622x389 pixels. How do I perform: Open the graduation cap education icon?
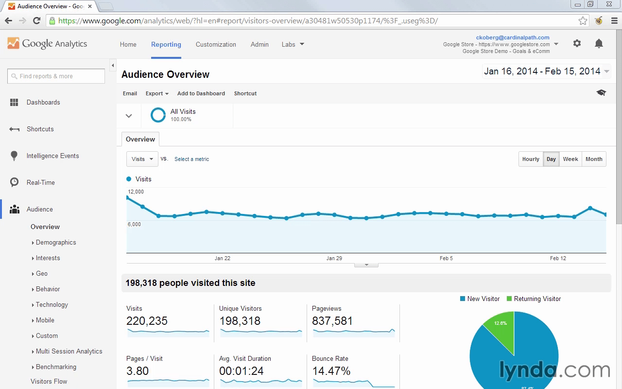(601, 93)
